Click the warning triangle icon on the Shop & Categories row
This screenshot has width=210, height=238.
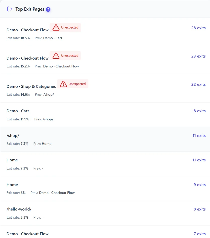(x=63, y=84)
